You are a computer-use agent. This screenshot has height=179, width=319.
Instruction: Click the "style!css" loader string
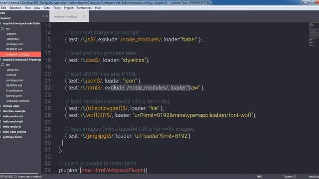(x=134, y=60)
